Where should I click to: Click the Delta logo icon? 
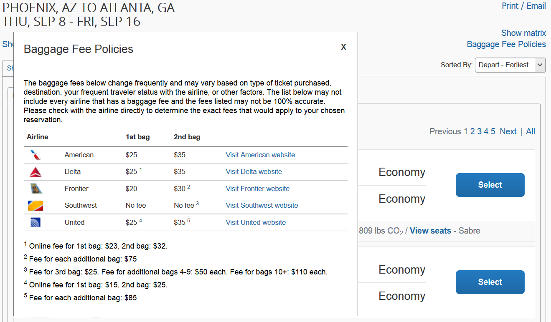[36, 172]
